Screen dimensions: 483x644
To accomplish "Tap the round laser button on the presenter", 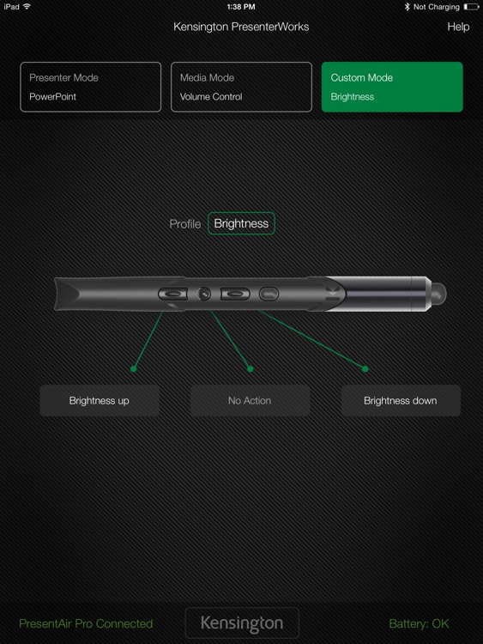I will 204,294.
